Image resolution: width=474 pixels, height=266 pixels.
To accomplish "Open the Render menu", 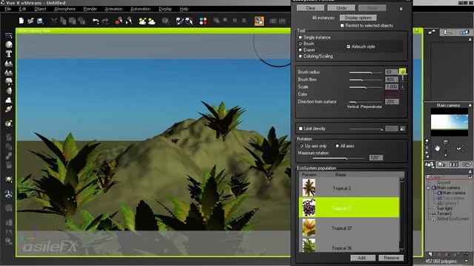I will pos(90,9).
